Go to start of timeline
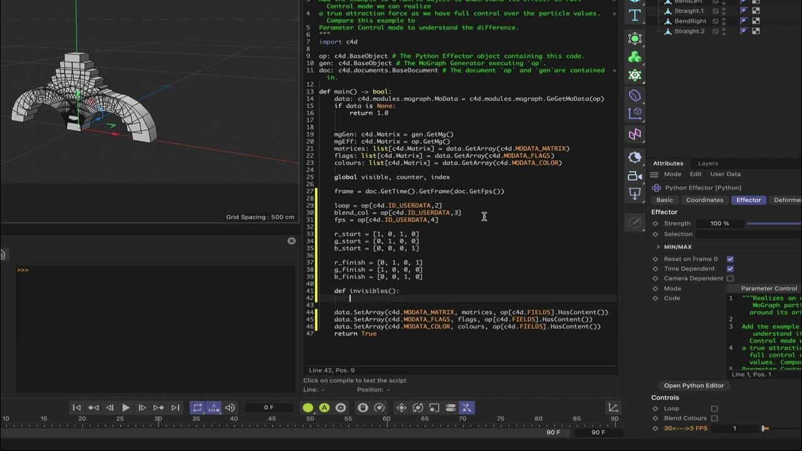 pyautogui.click(x=77, y=408)
